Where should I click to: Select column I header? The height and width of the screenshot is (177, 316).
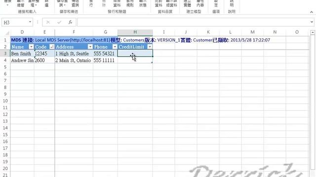coord(163,32)
